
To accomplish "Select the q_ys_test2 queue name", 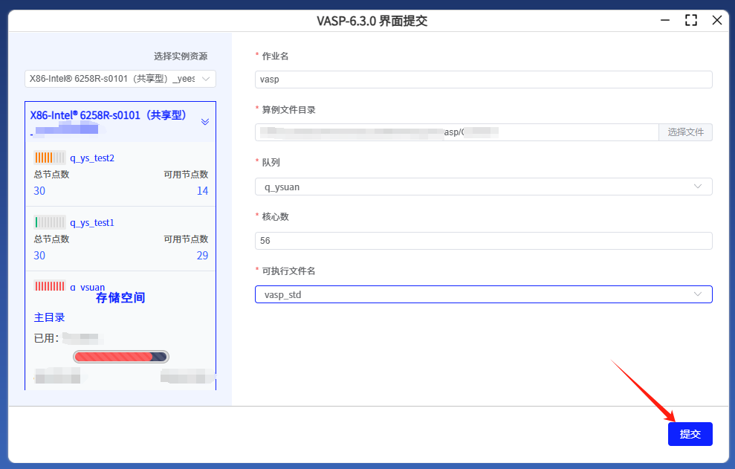I will pos(92,158).
